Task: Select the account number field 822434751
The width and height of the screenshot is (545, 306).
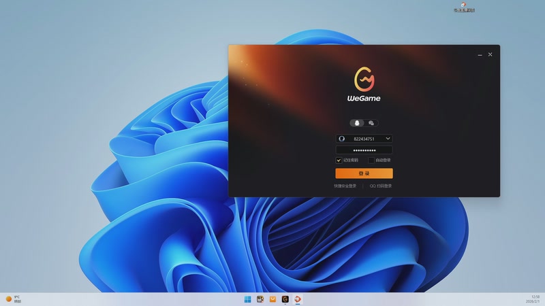Action: [364, 139]
